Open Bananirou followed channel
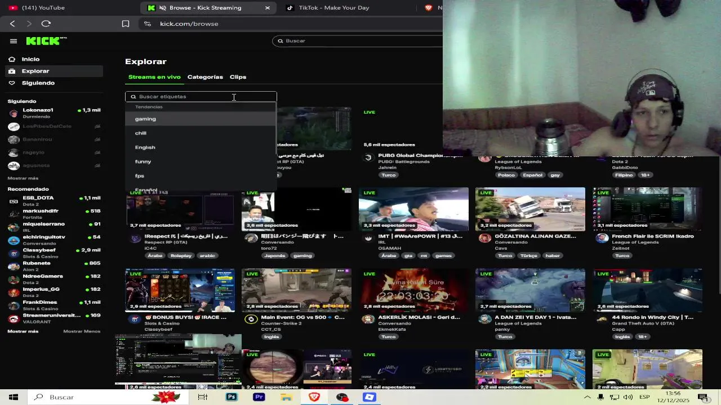 [x=54, y=139]
